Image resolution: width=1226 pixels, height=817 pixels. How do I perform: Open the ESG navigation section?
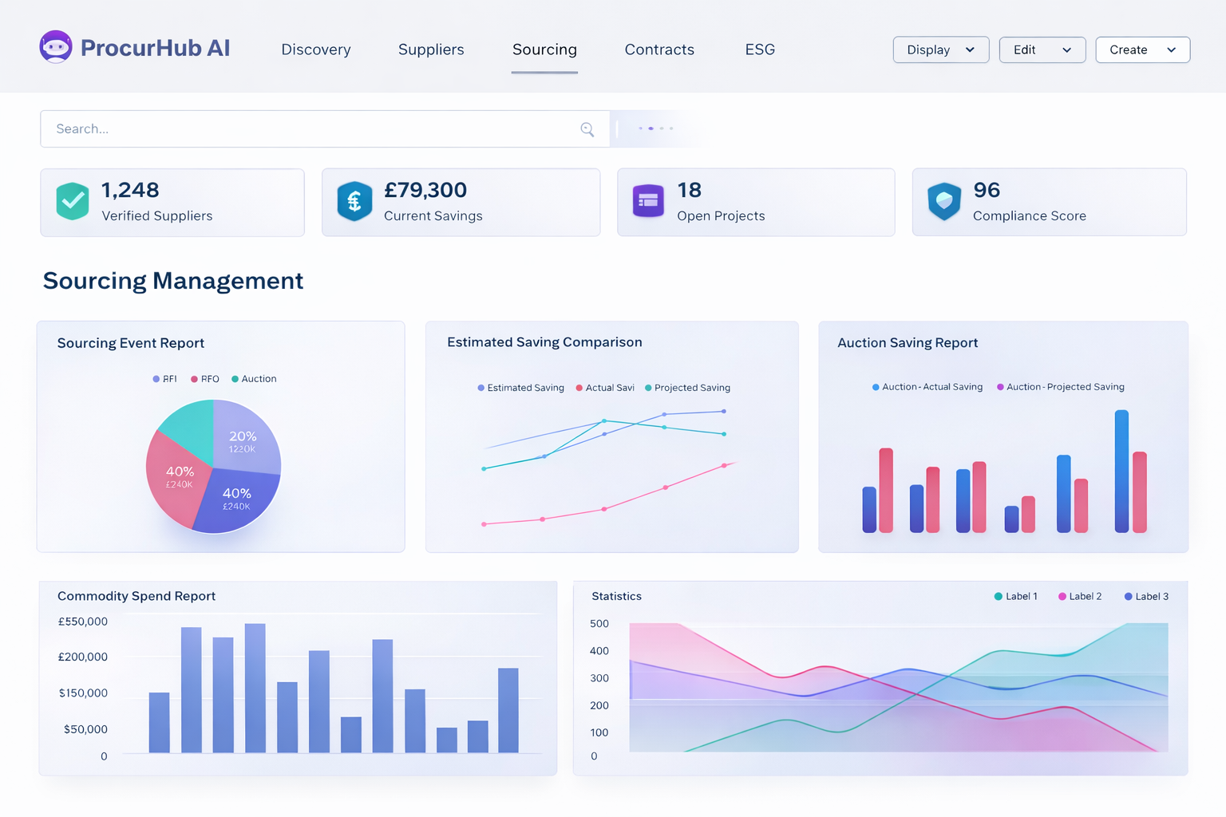click(x=759, y=49)
